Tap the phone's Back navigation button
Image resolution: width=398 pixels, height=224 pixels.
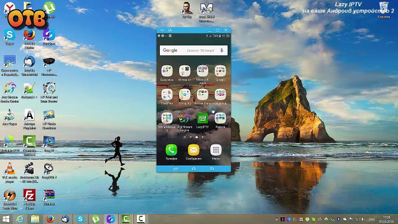pyautogui.click(x=212, y=169)
